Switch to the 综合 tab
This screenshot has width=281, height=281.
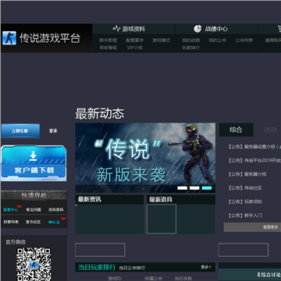coord(236,130)
